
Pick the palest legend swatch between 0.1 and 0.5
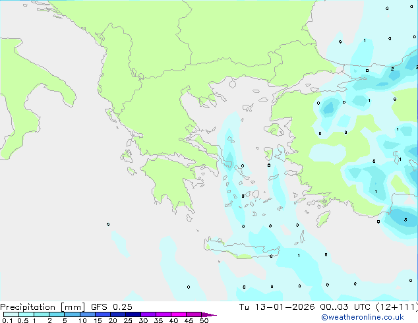(x=11, y=314)
